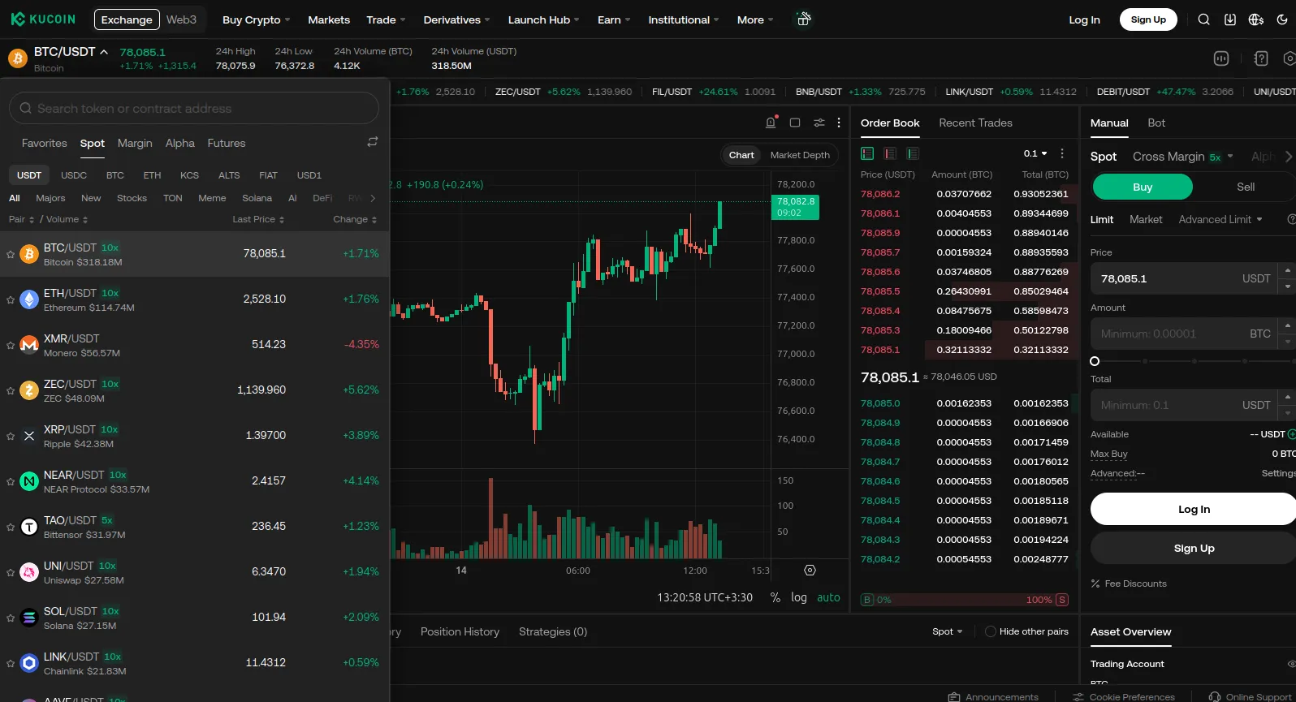Favorite the XRP/USDT pair star
Screen dimensions: 1296x702
tap(11, 436)
